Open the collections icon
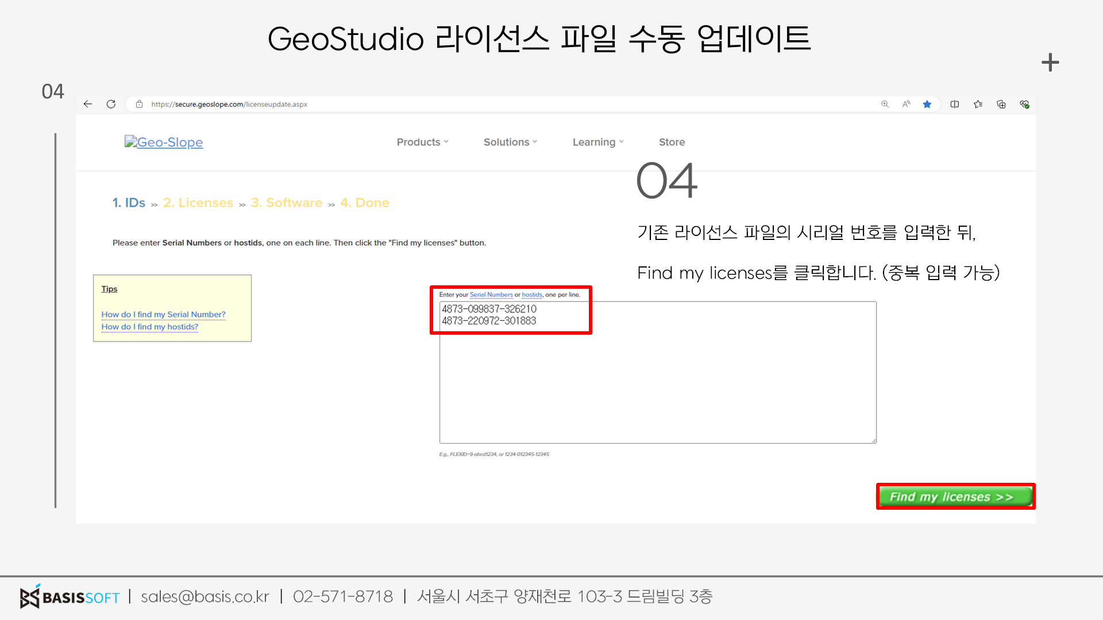This screenshot has width=1103, height=620. click(x=1001, y=104)
